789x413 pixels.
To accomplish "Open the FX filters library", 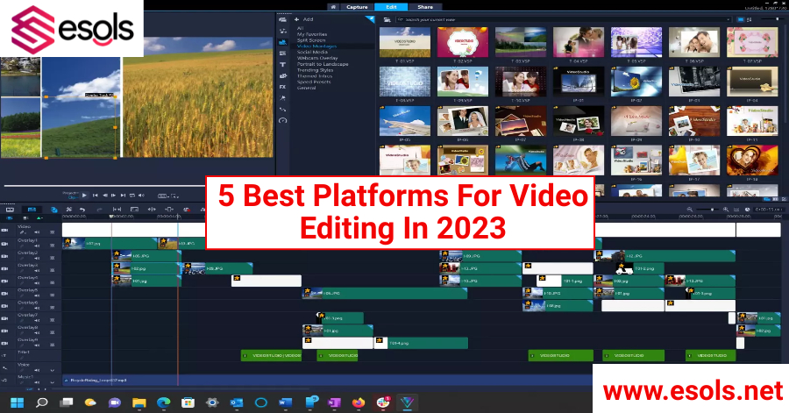I will (283, 87).
